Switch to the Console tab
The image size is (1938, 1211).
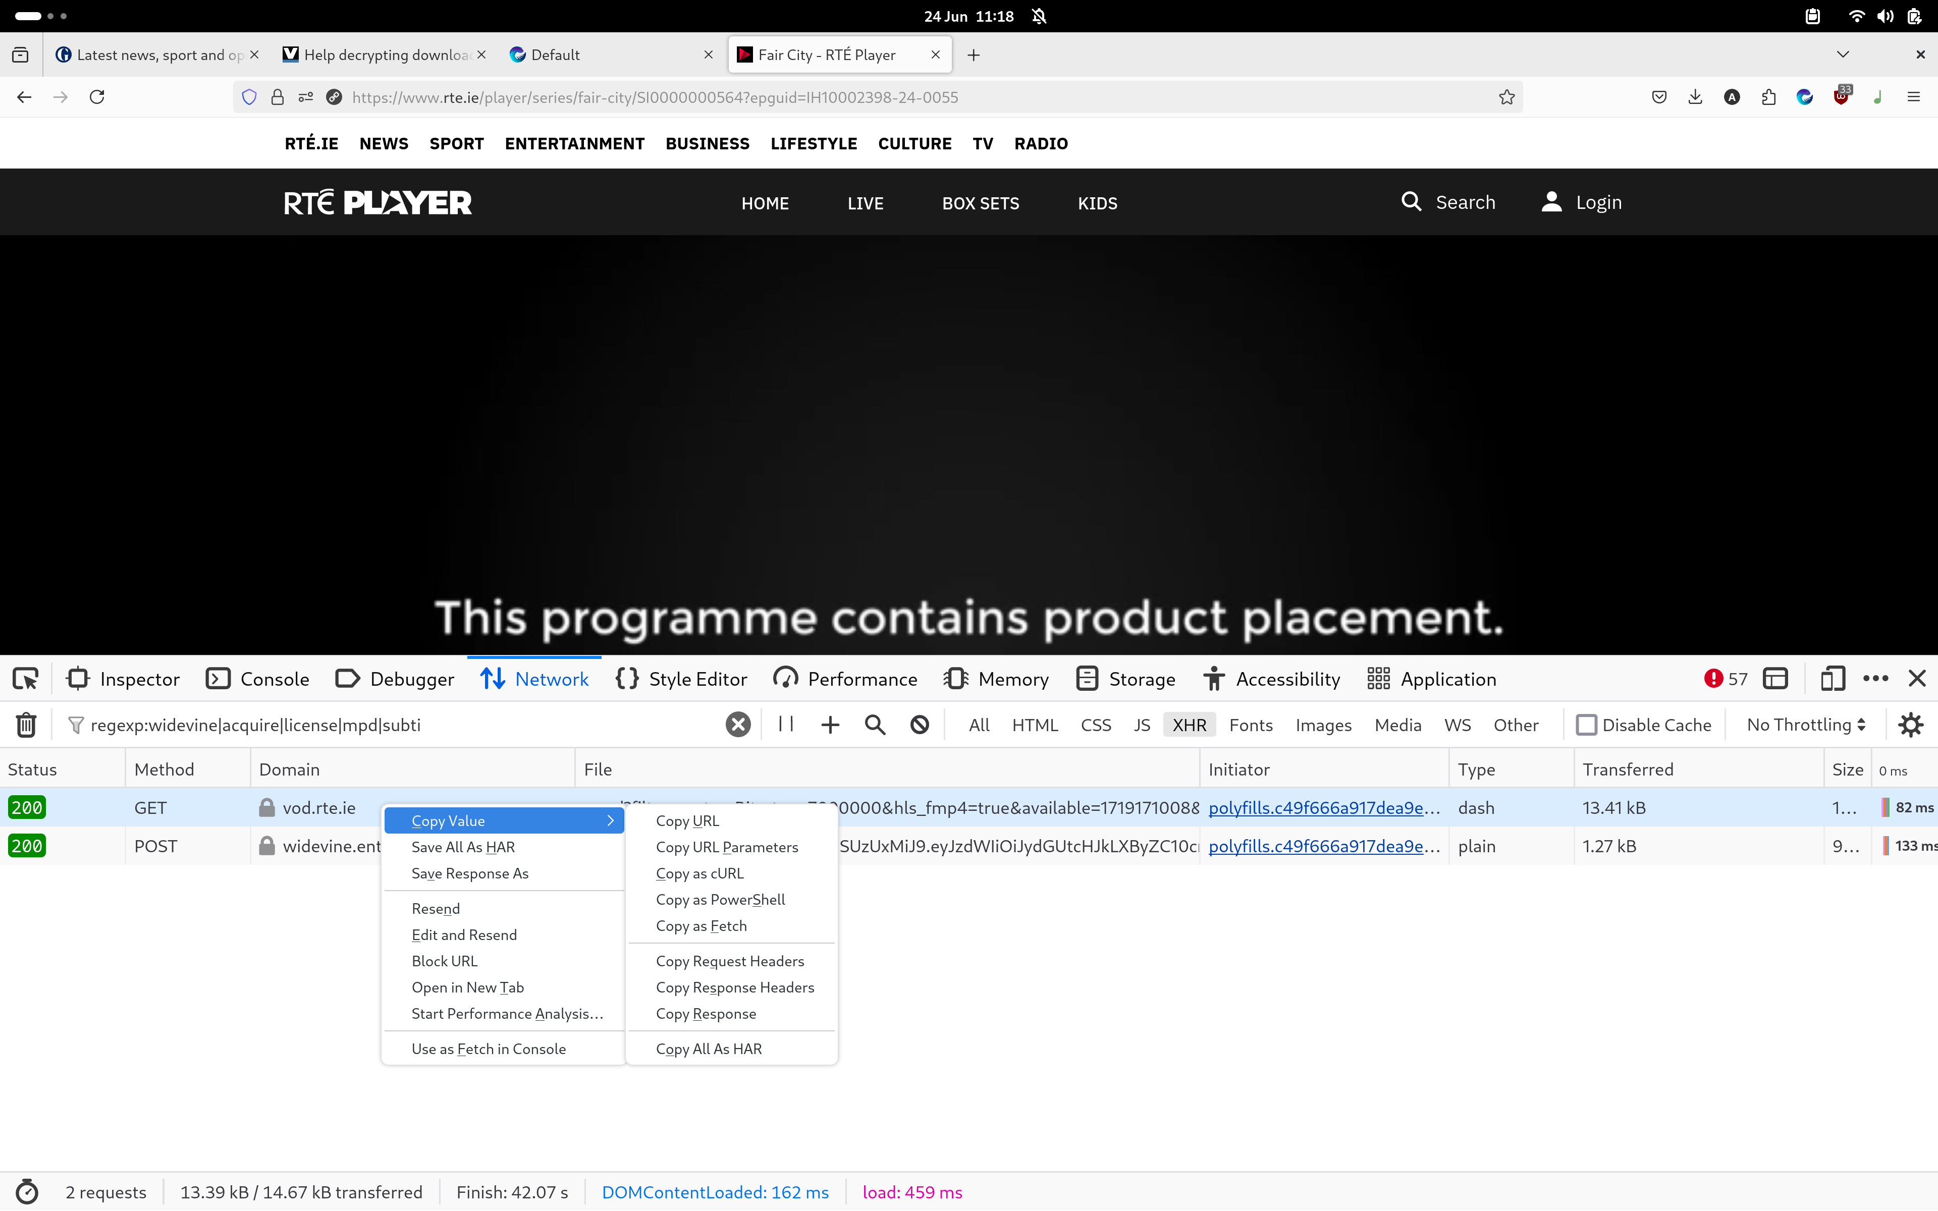[258, 679]
